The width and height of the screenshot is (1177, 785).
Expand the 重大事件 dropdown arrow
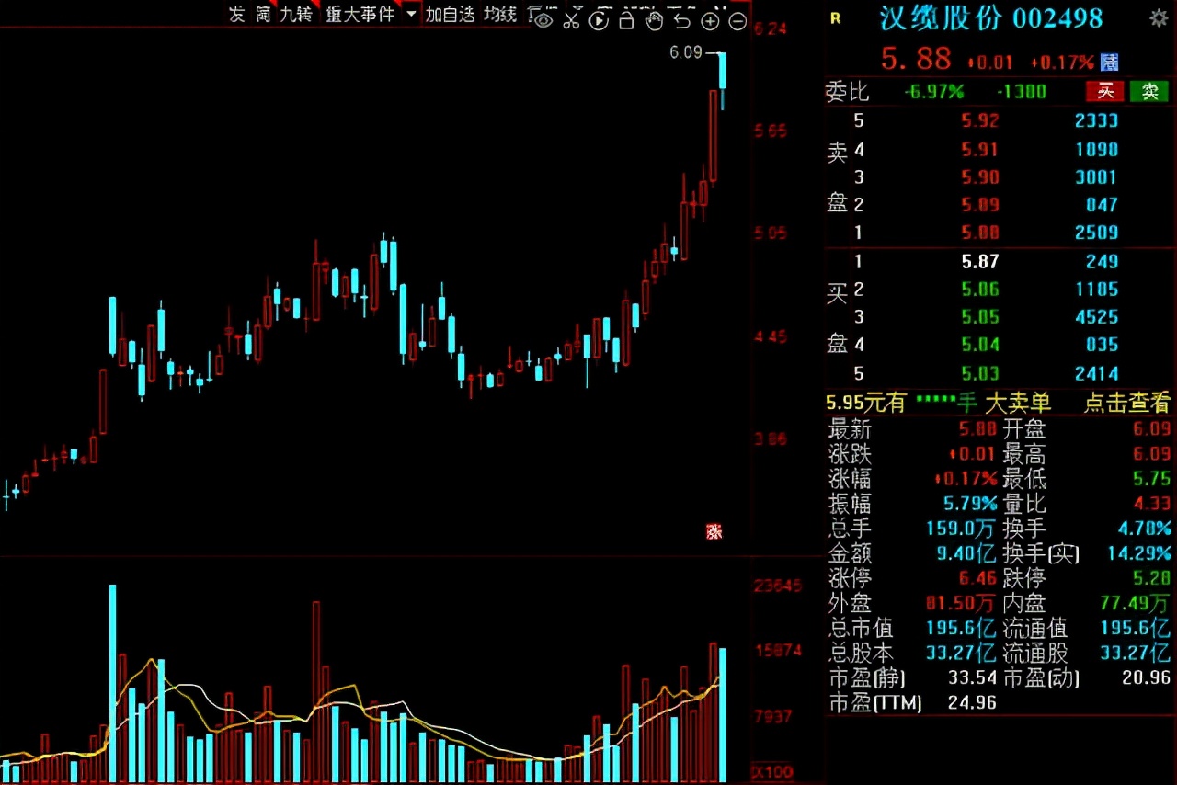point(410,15)
